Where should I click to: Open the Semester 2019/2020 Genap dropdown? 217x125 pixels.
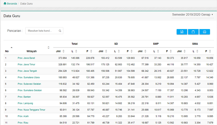point(193,15)
